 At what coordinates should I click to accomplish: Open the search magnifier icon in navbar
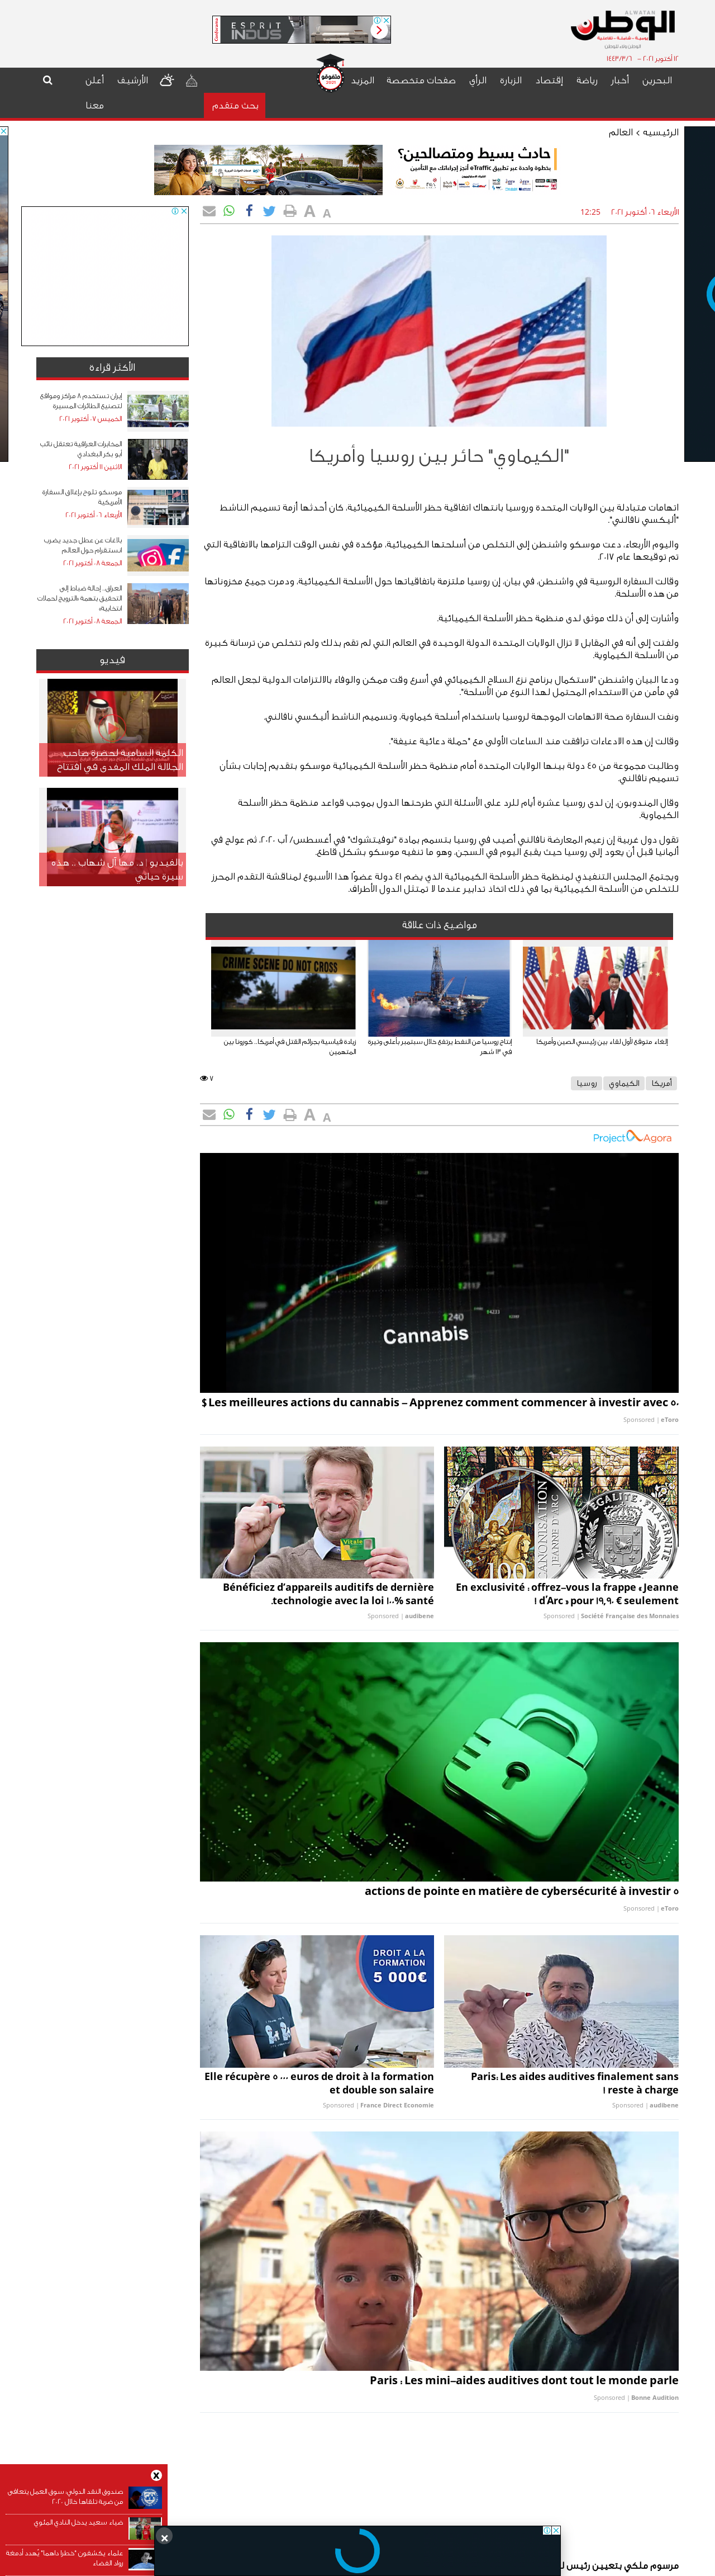coord(47,80)
